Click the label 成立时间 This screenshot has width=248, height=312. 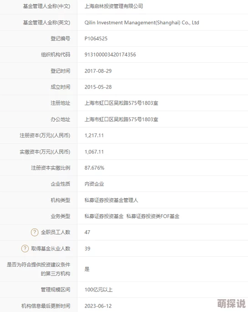[x=60, y=87]
